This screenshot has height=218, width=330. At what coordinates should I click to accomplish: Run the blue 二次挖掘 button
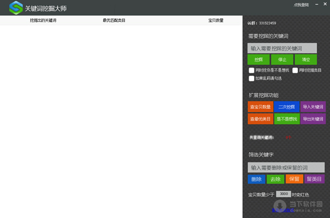[287, 107]
